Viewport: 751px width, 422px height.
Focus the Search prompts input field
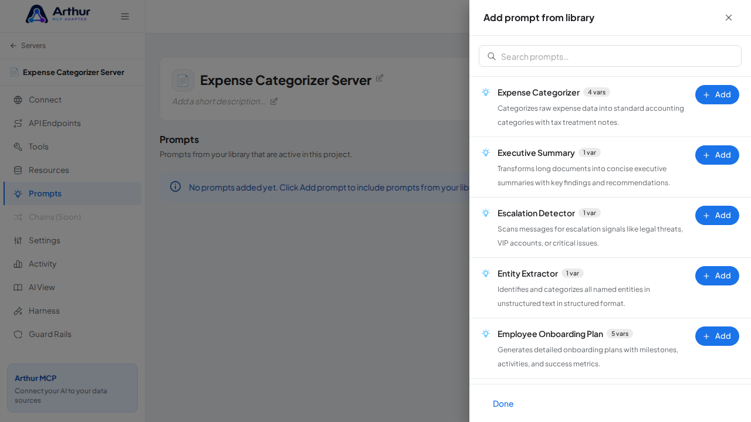pyautogui.click(x=610, y=56)
